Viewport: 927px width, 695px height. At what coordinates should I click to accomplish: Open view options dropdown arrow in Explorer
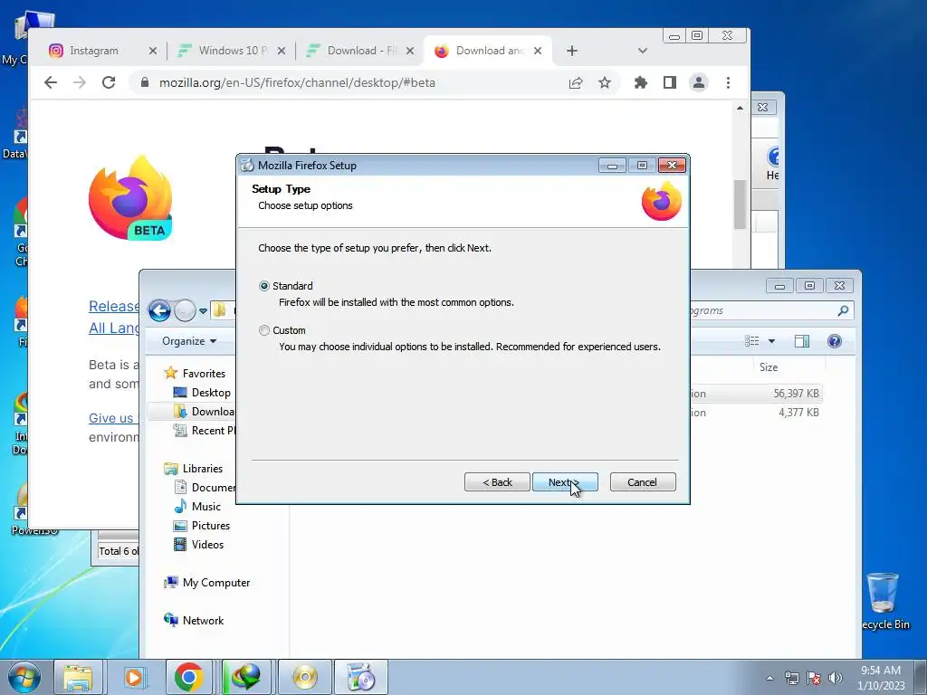771,341
